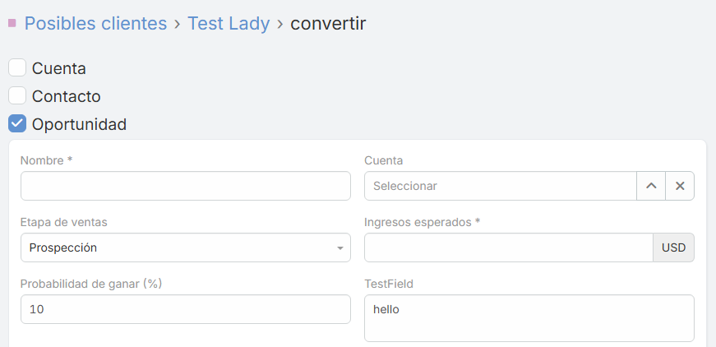Uncheck the Oportunidad checkbox
The height and width of the screenshot is (347, 716).
tap(17, 124)
